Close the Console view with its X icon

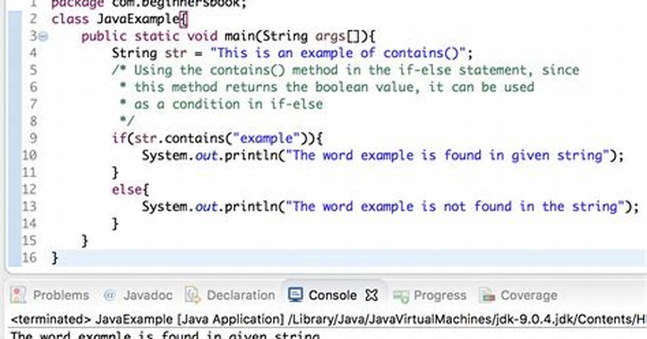click(x=371, y=295)
